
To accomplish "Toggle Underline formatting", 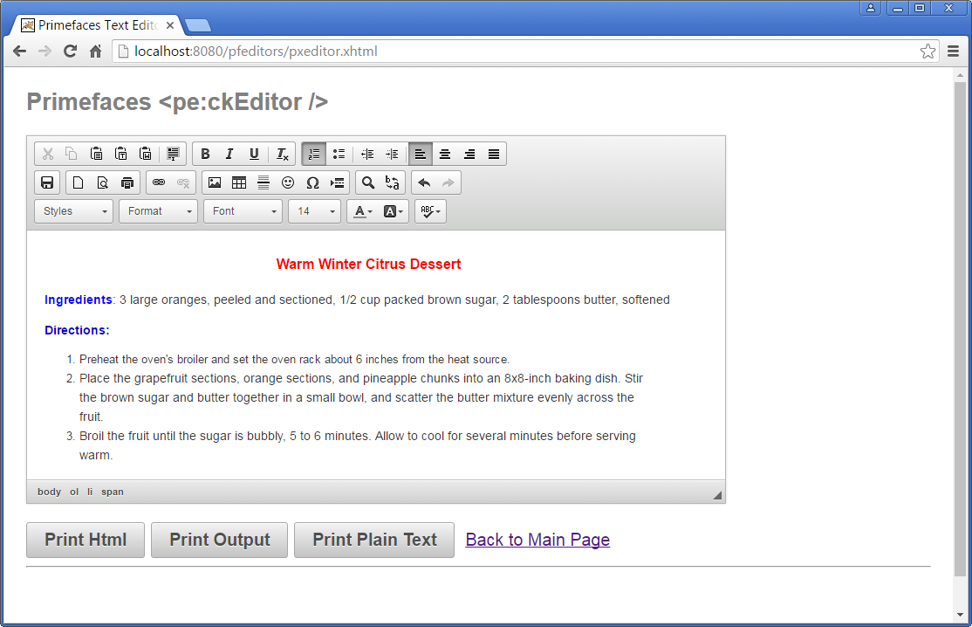I will point(254,154).
